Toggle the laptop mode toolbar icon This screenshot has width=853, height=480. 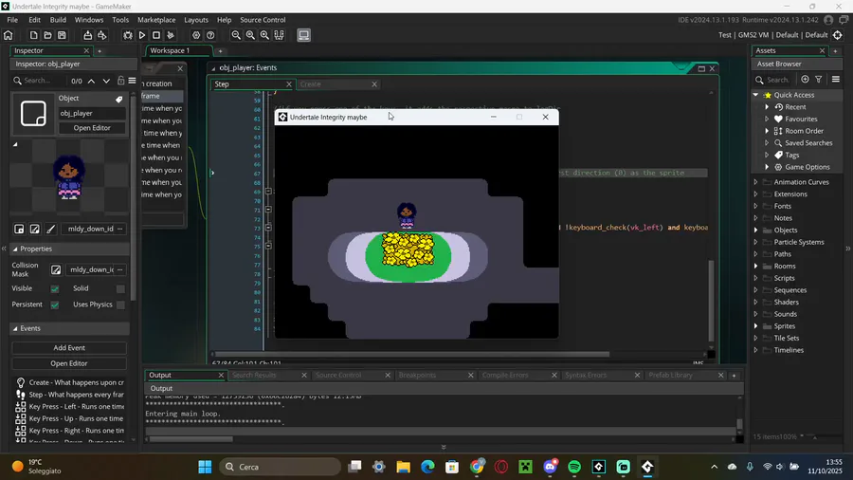(x=303, y=35)
